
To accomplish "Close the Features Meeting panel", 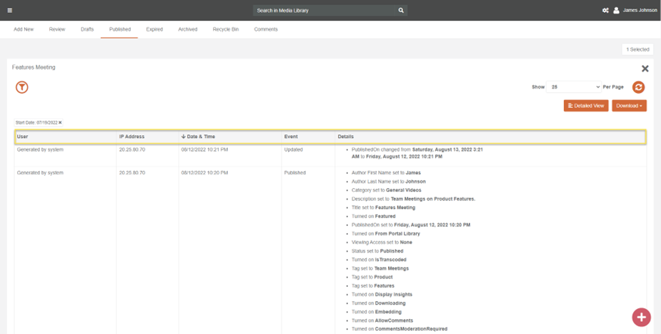I will pos(645,69).
